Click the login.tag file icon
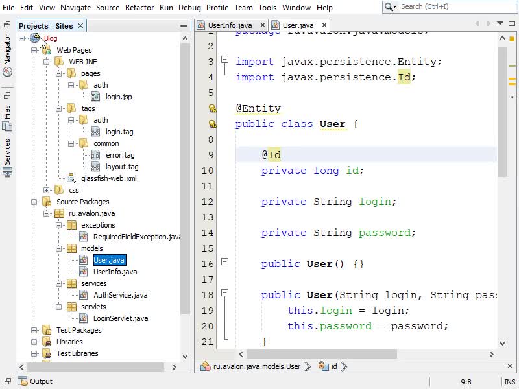This screenshot has width=519, height=389. click(95, 132)
